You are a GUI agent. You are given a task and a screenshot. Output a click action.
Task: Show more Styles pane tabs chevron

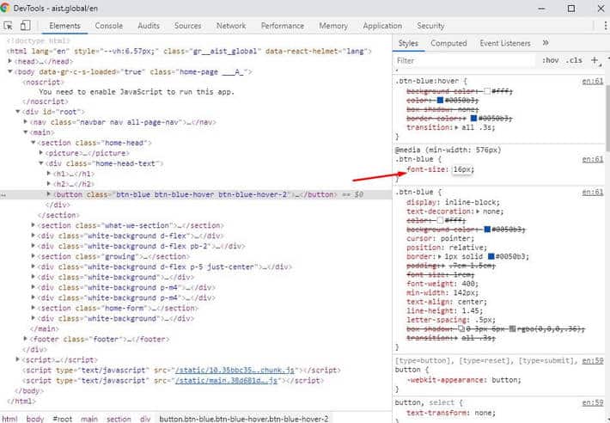[x=546, y=43]
